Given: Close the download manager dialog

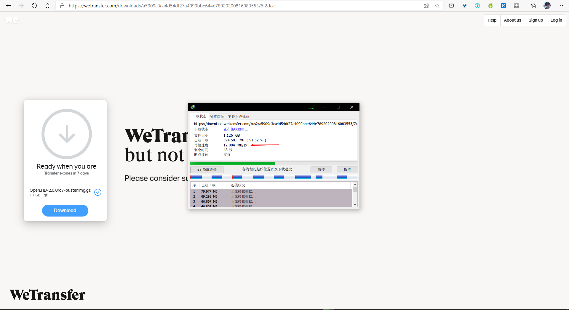Looking at the screenshot, I should (352, 107).
